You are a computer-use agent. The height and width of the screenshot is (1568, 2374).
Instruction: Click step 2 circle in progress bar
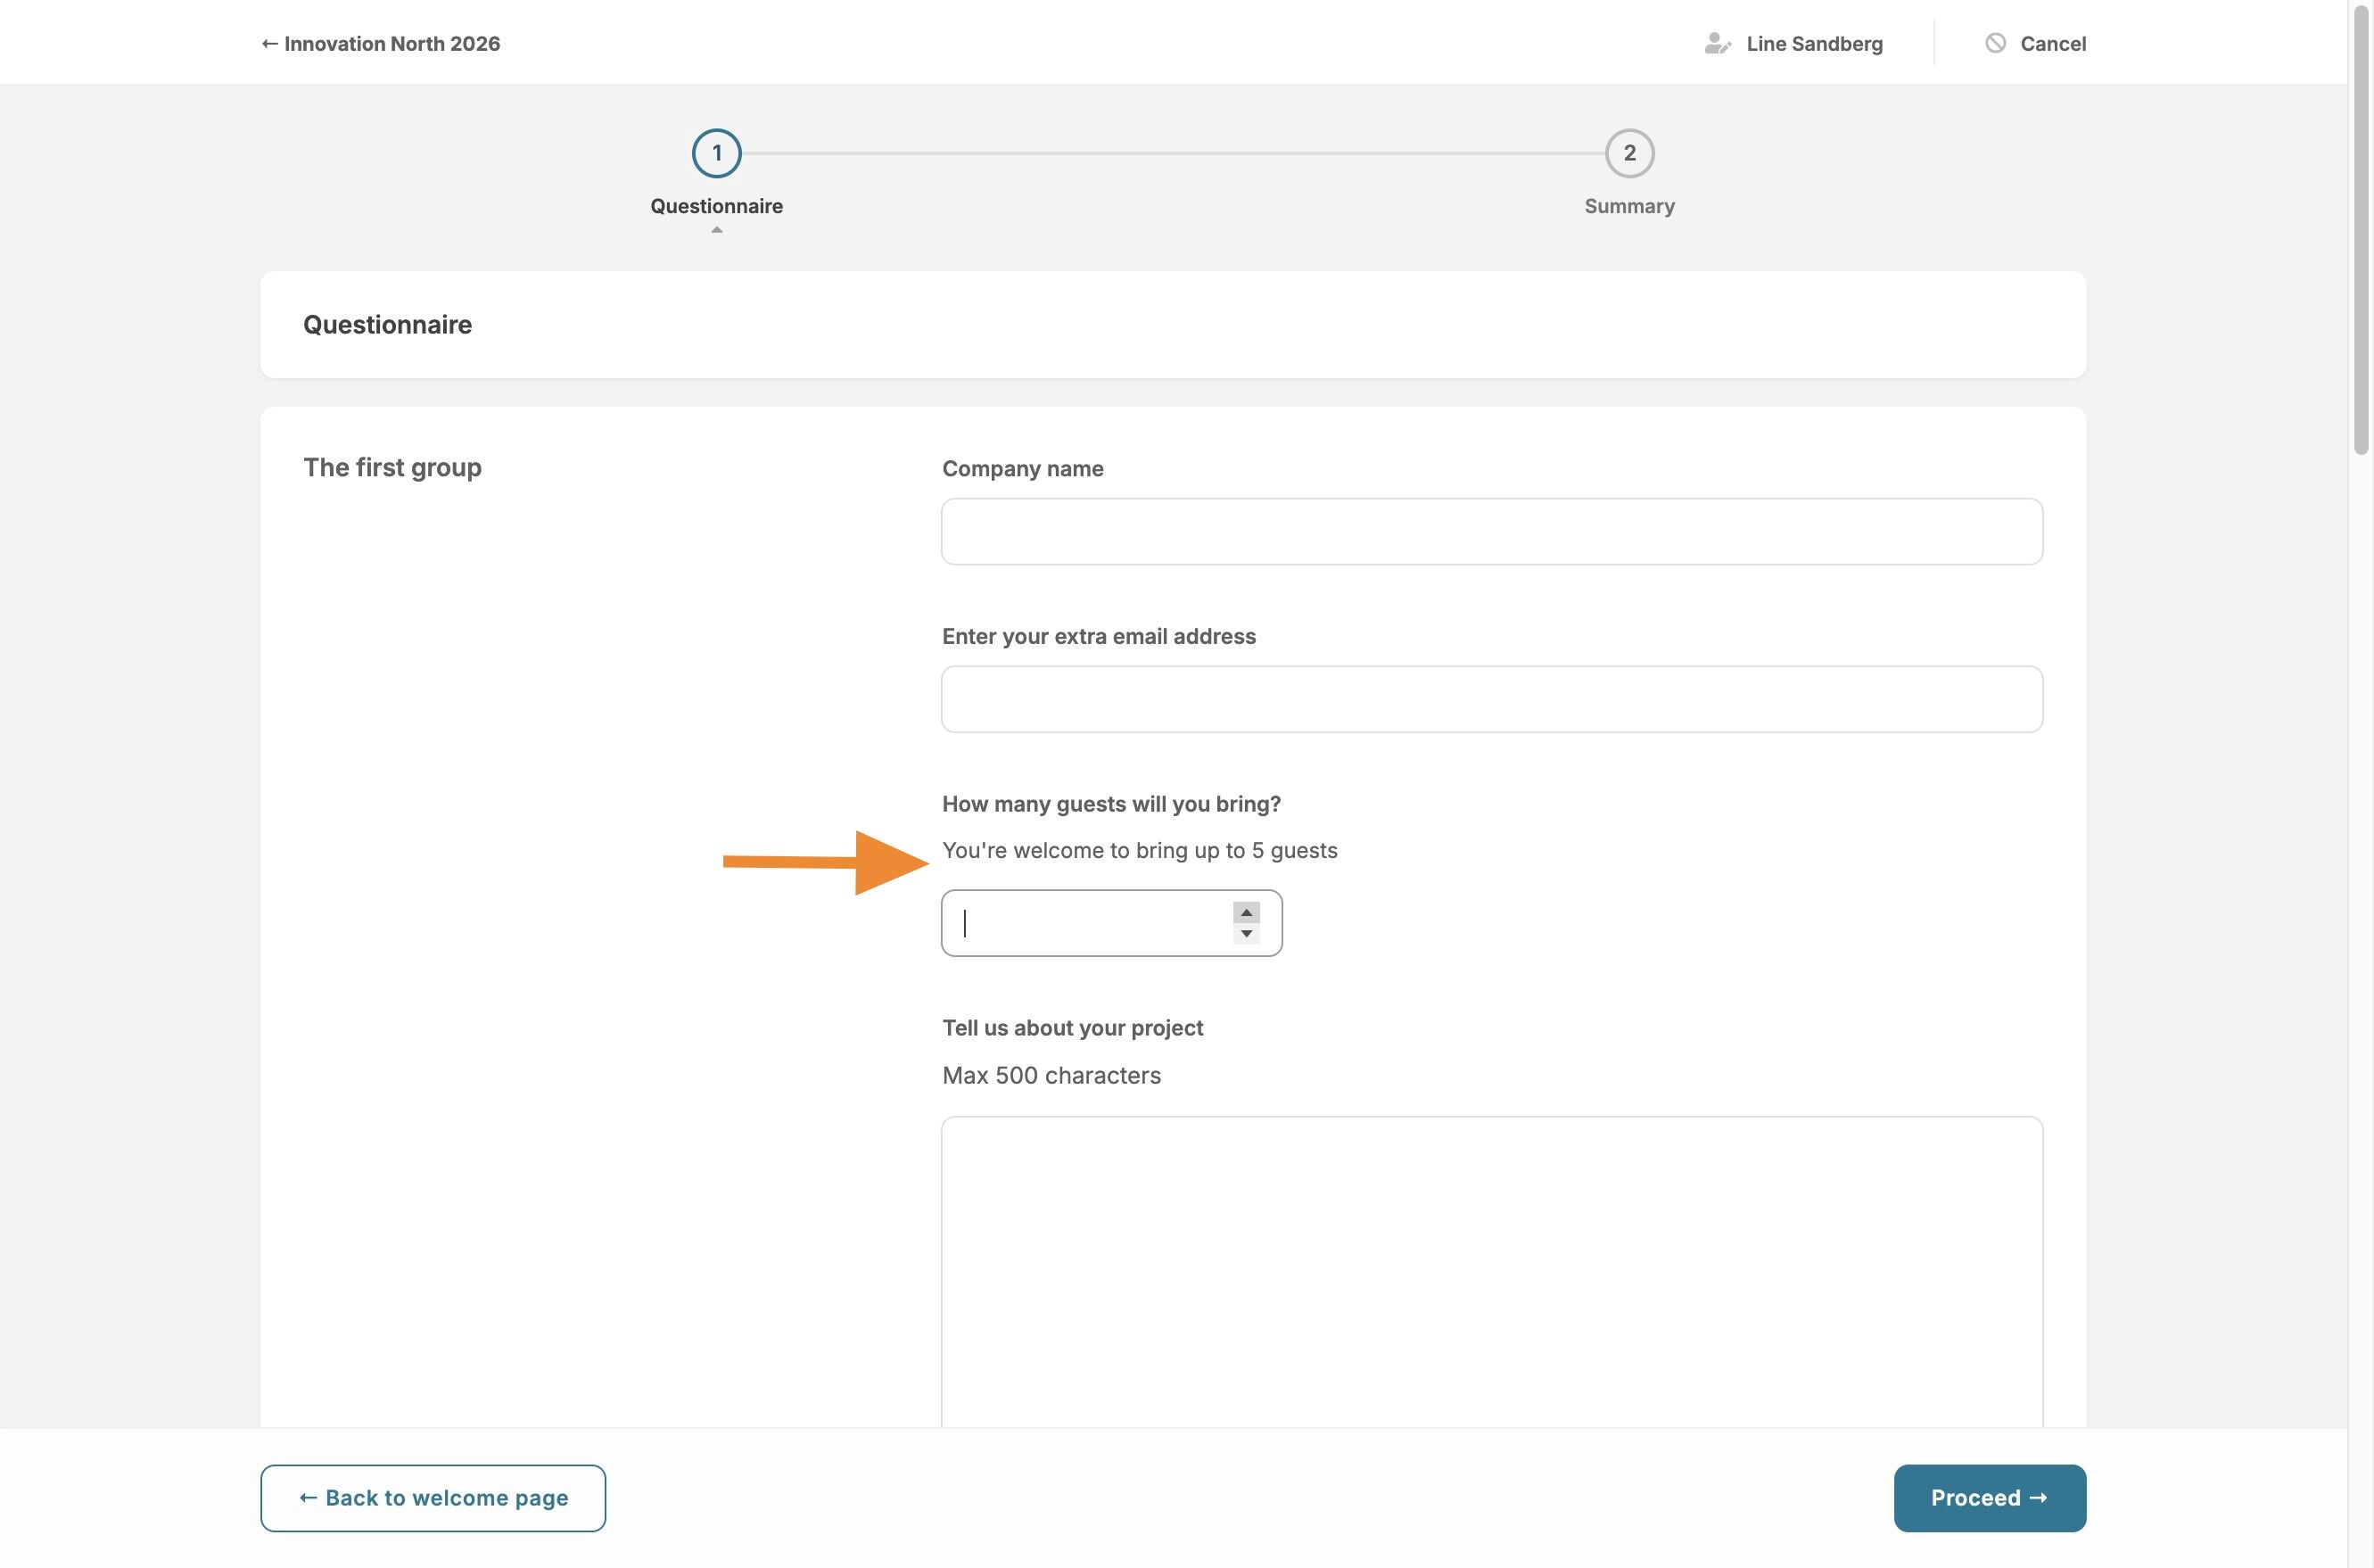point(1628,153)
